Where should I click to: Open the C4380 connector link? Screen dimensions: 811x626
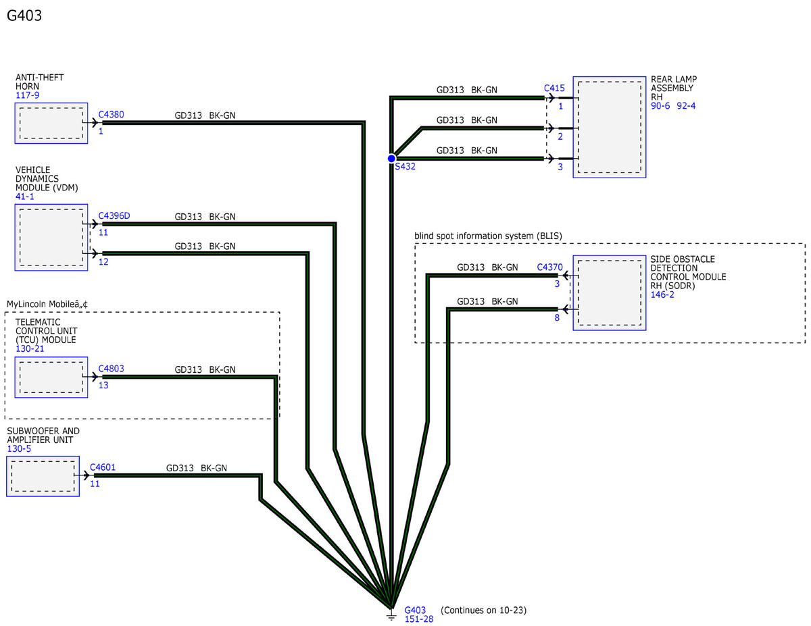coord(111,115)
